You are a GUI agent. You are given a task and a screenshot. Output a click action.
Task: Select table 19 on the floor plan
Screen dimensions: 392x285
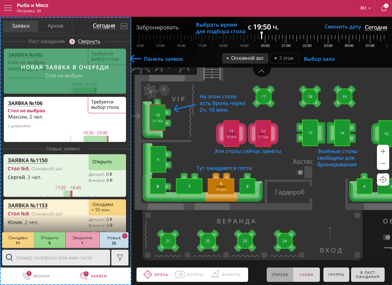click(x=344, y=97)
